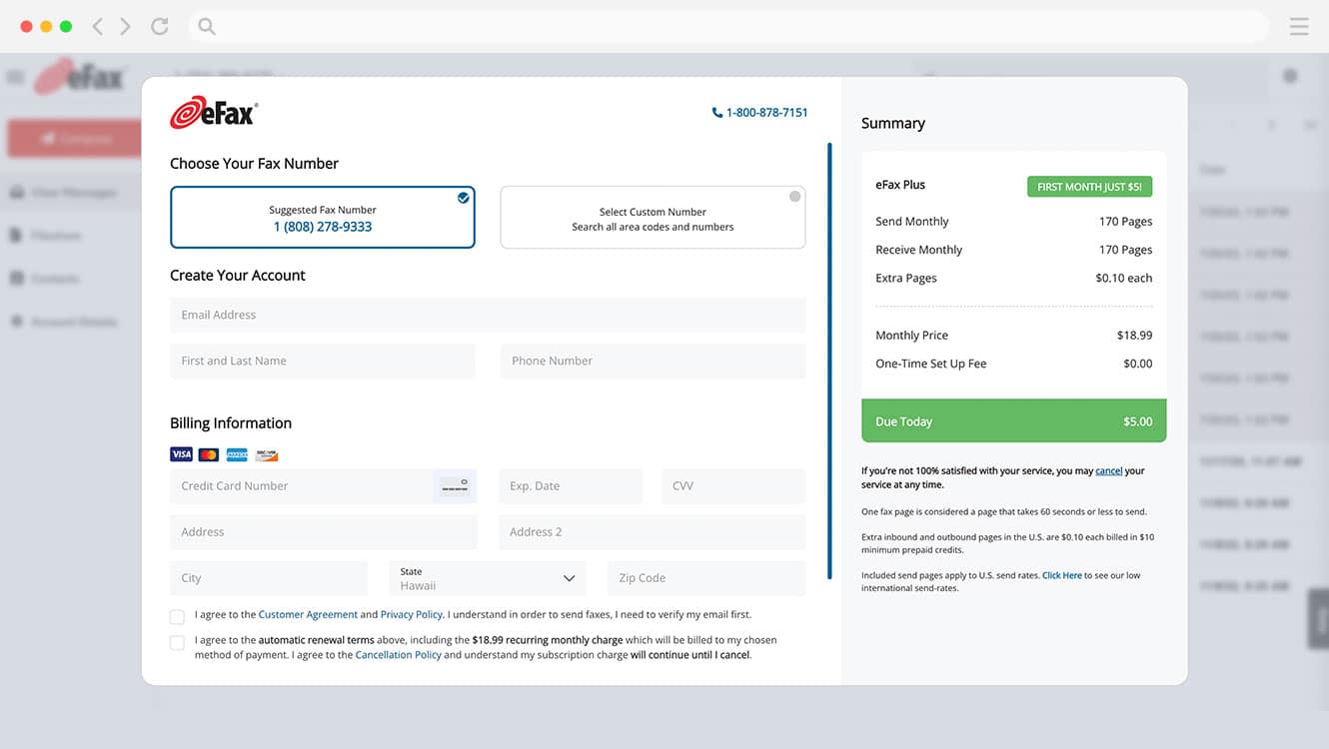Click the credit card graphic inside the card field

pyautogui.click(x=455, y=484)
